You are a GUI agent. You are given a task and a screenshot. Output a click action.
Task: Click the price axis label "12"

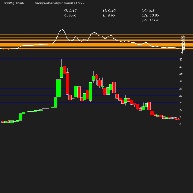[x=181, y=110]
